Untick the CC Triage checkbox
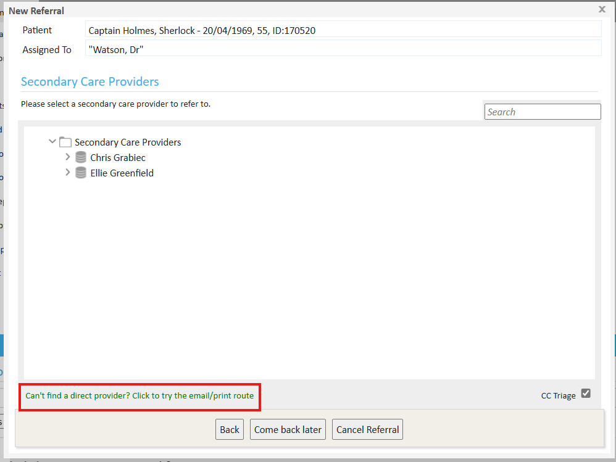Image resolution: width=616 pixels, height=462 pixels. pos(586,394)
